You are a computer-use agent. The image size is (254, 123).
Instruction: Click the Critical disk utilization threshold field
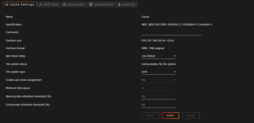pyautogui.click(x=158, y=105)
